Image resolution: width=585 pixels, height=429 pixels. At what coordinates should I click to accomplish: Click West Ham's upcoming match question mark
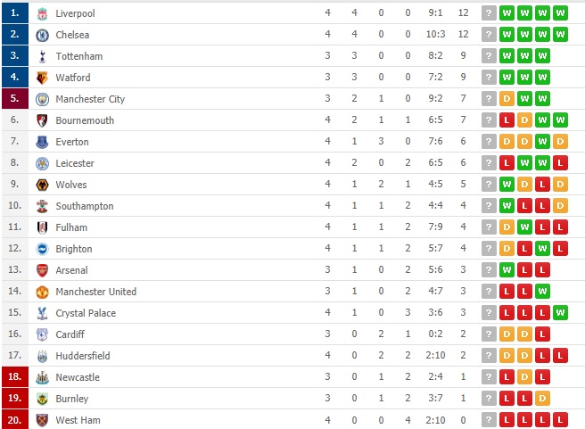(489, 420)
